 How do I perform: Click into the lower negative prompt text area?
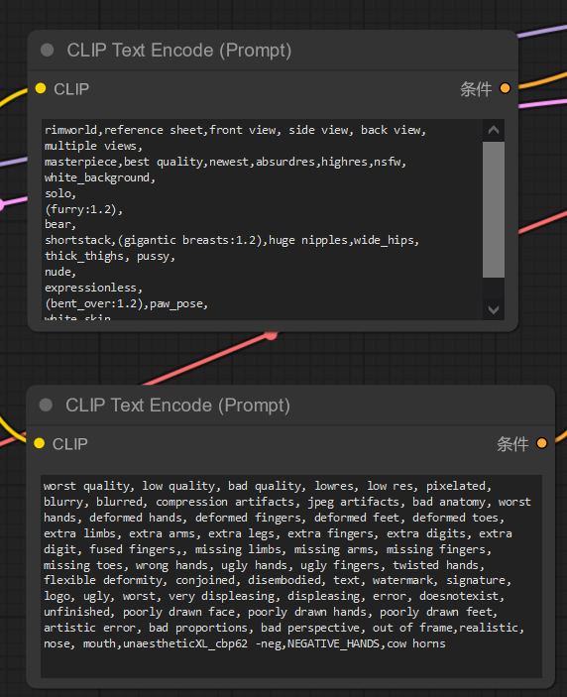point(291,576)
